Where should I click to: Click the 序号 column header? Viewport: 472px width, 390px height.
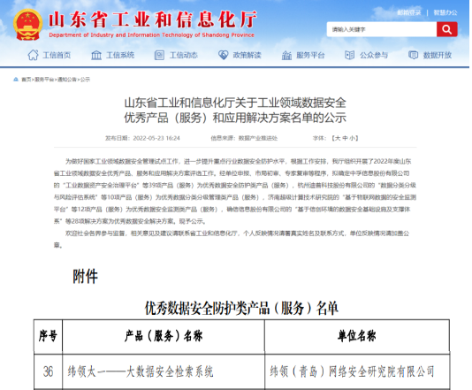coord(48,336)
